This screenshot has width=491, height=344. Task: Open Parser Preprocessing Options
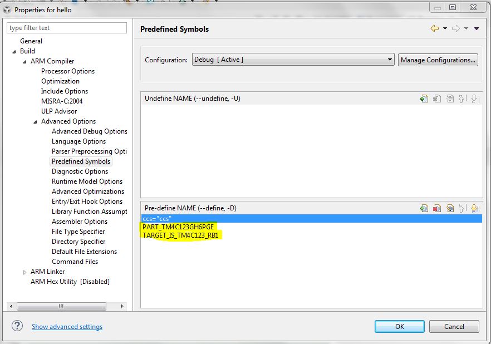coord(89,151)
